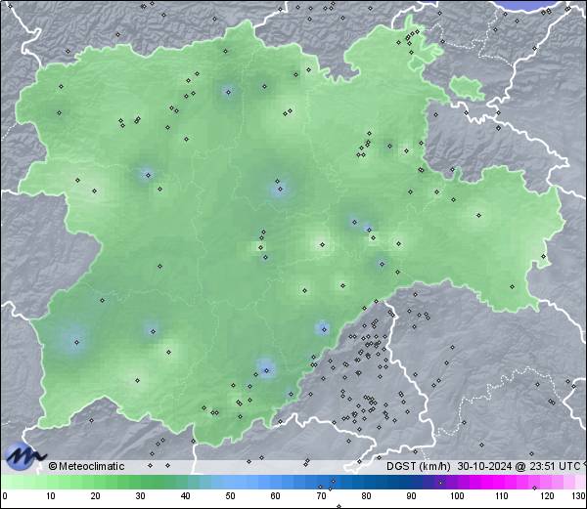
Task: Click the scale label 50
Action: point(230,496)
